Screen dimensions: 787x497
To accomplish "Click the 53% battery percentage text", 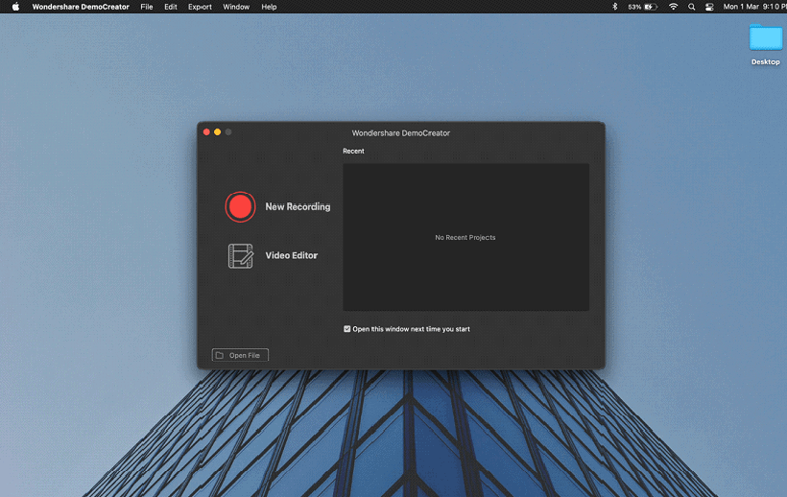I will pos(634,7).
